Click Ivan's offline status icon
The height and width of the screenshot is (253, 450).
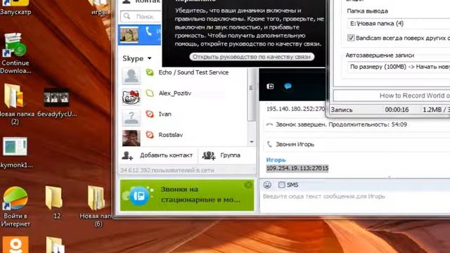tap(150, 114)
